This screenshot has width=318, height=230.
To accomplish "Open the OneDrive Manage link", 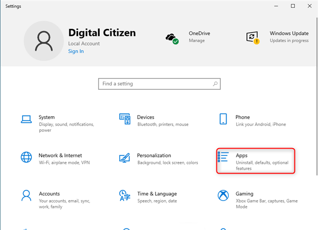I will 197,41.
